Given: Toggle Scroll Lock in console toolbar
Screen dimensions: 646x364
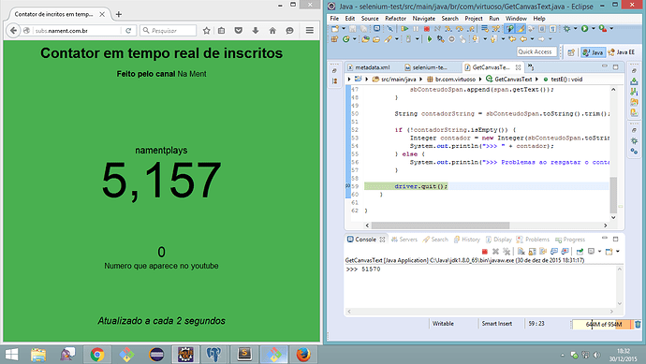Looking at the screenshot, I should coord(533,251).
